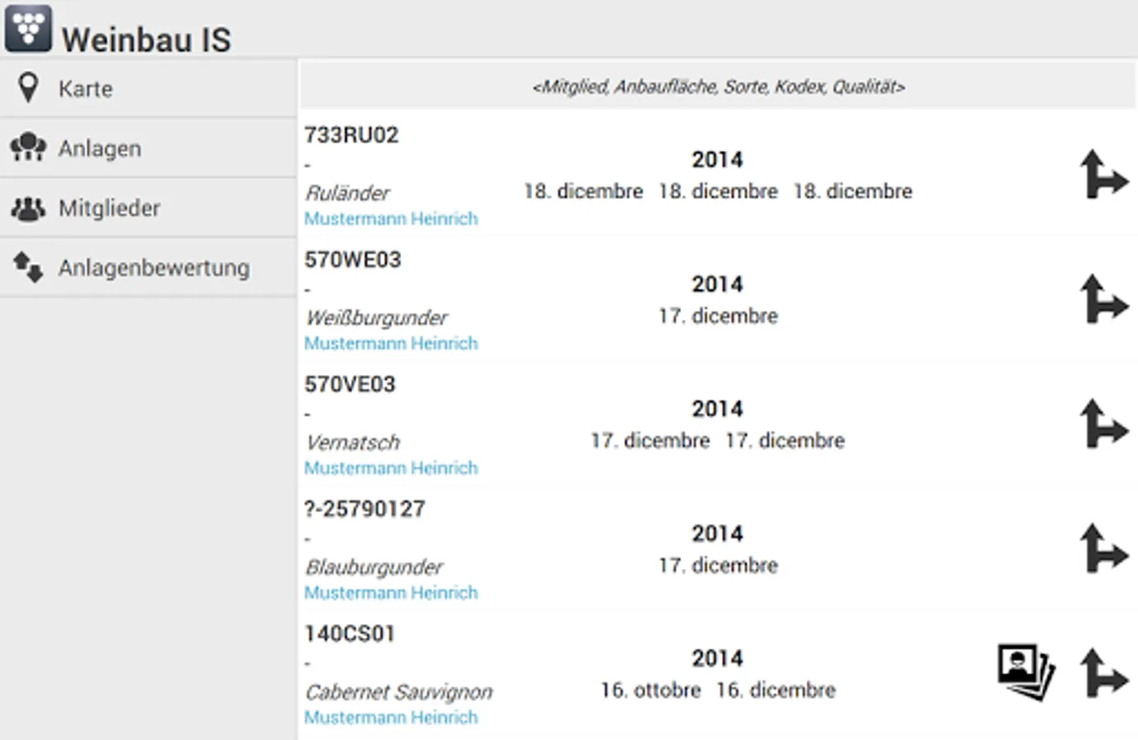Click the Mitglieder people icon

pos(28,208)
